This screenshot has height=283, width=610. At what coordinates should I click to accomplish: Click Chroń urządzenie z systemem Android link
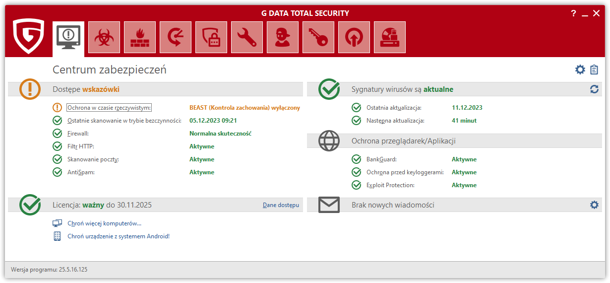coord(119,236)
